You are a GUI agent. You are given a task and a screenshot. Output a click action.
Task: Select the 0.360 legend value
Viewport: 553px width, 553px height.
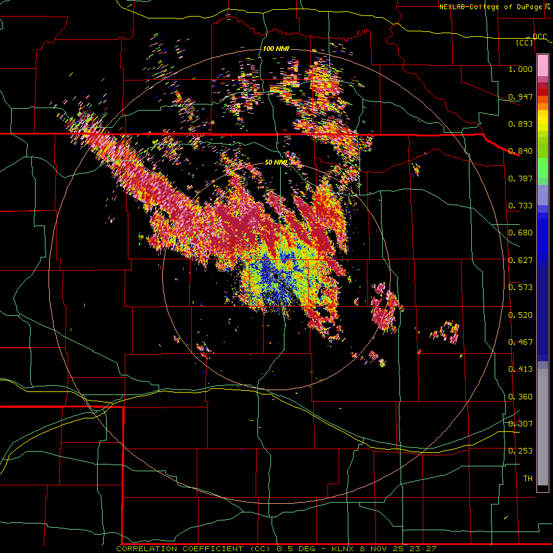(520, 397)
